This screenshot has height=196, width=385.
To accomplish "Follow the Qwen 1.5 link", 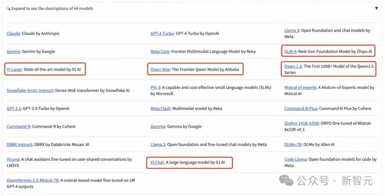I will click(293, 66).
